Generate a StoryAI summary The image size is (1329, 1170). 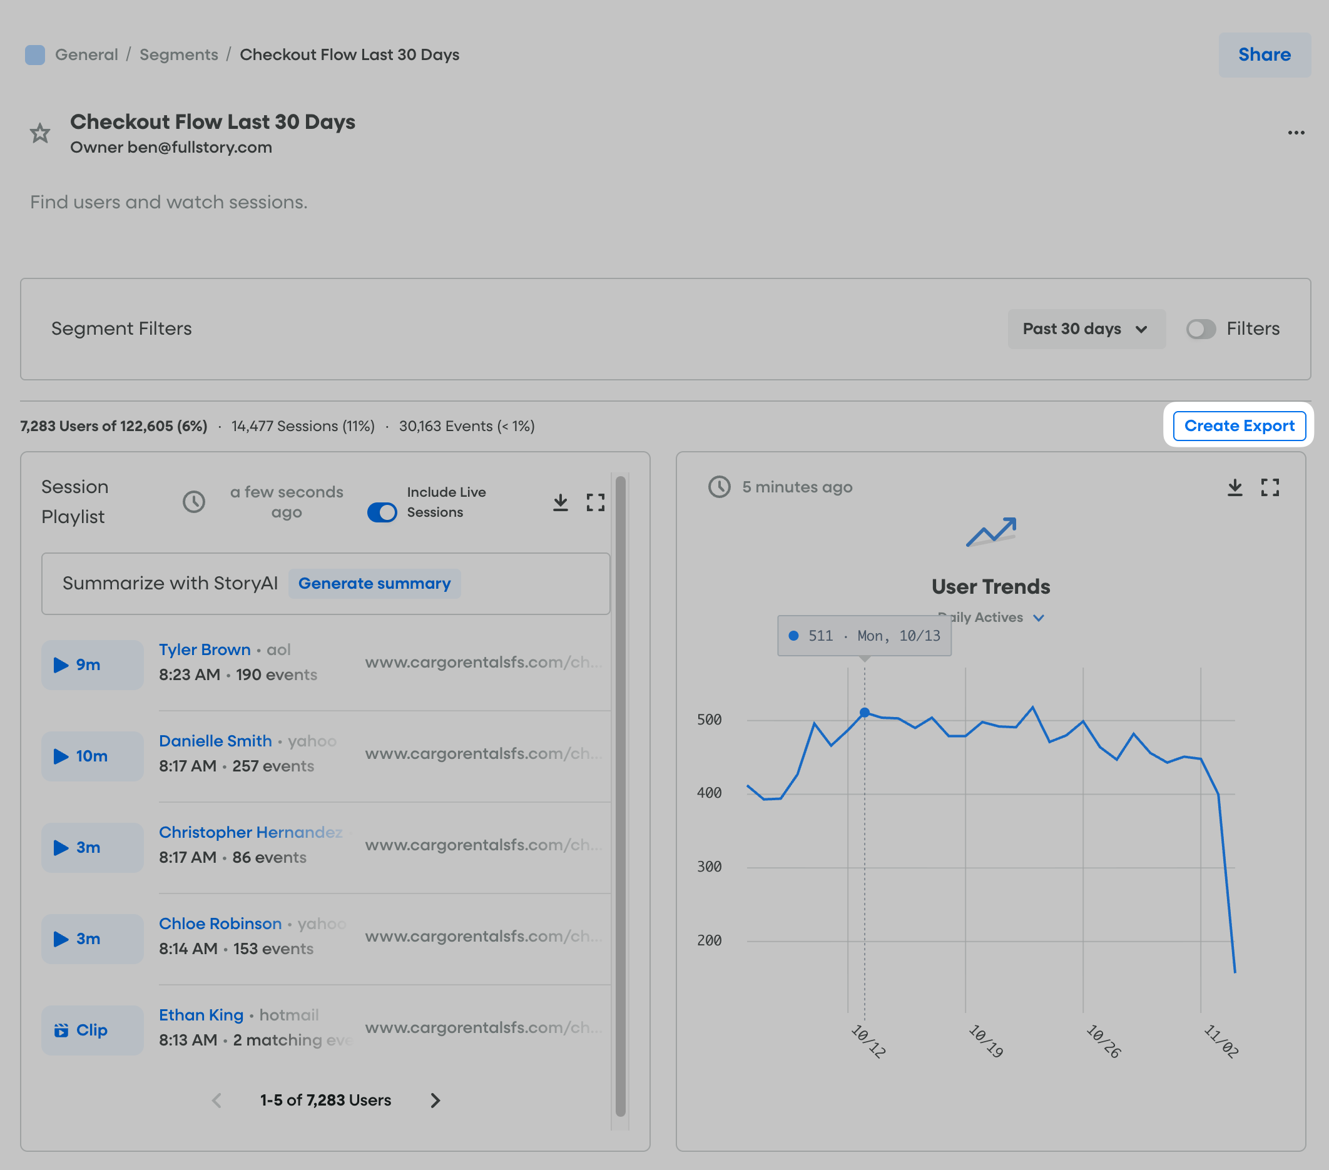375,583
